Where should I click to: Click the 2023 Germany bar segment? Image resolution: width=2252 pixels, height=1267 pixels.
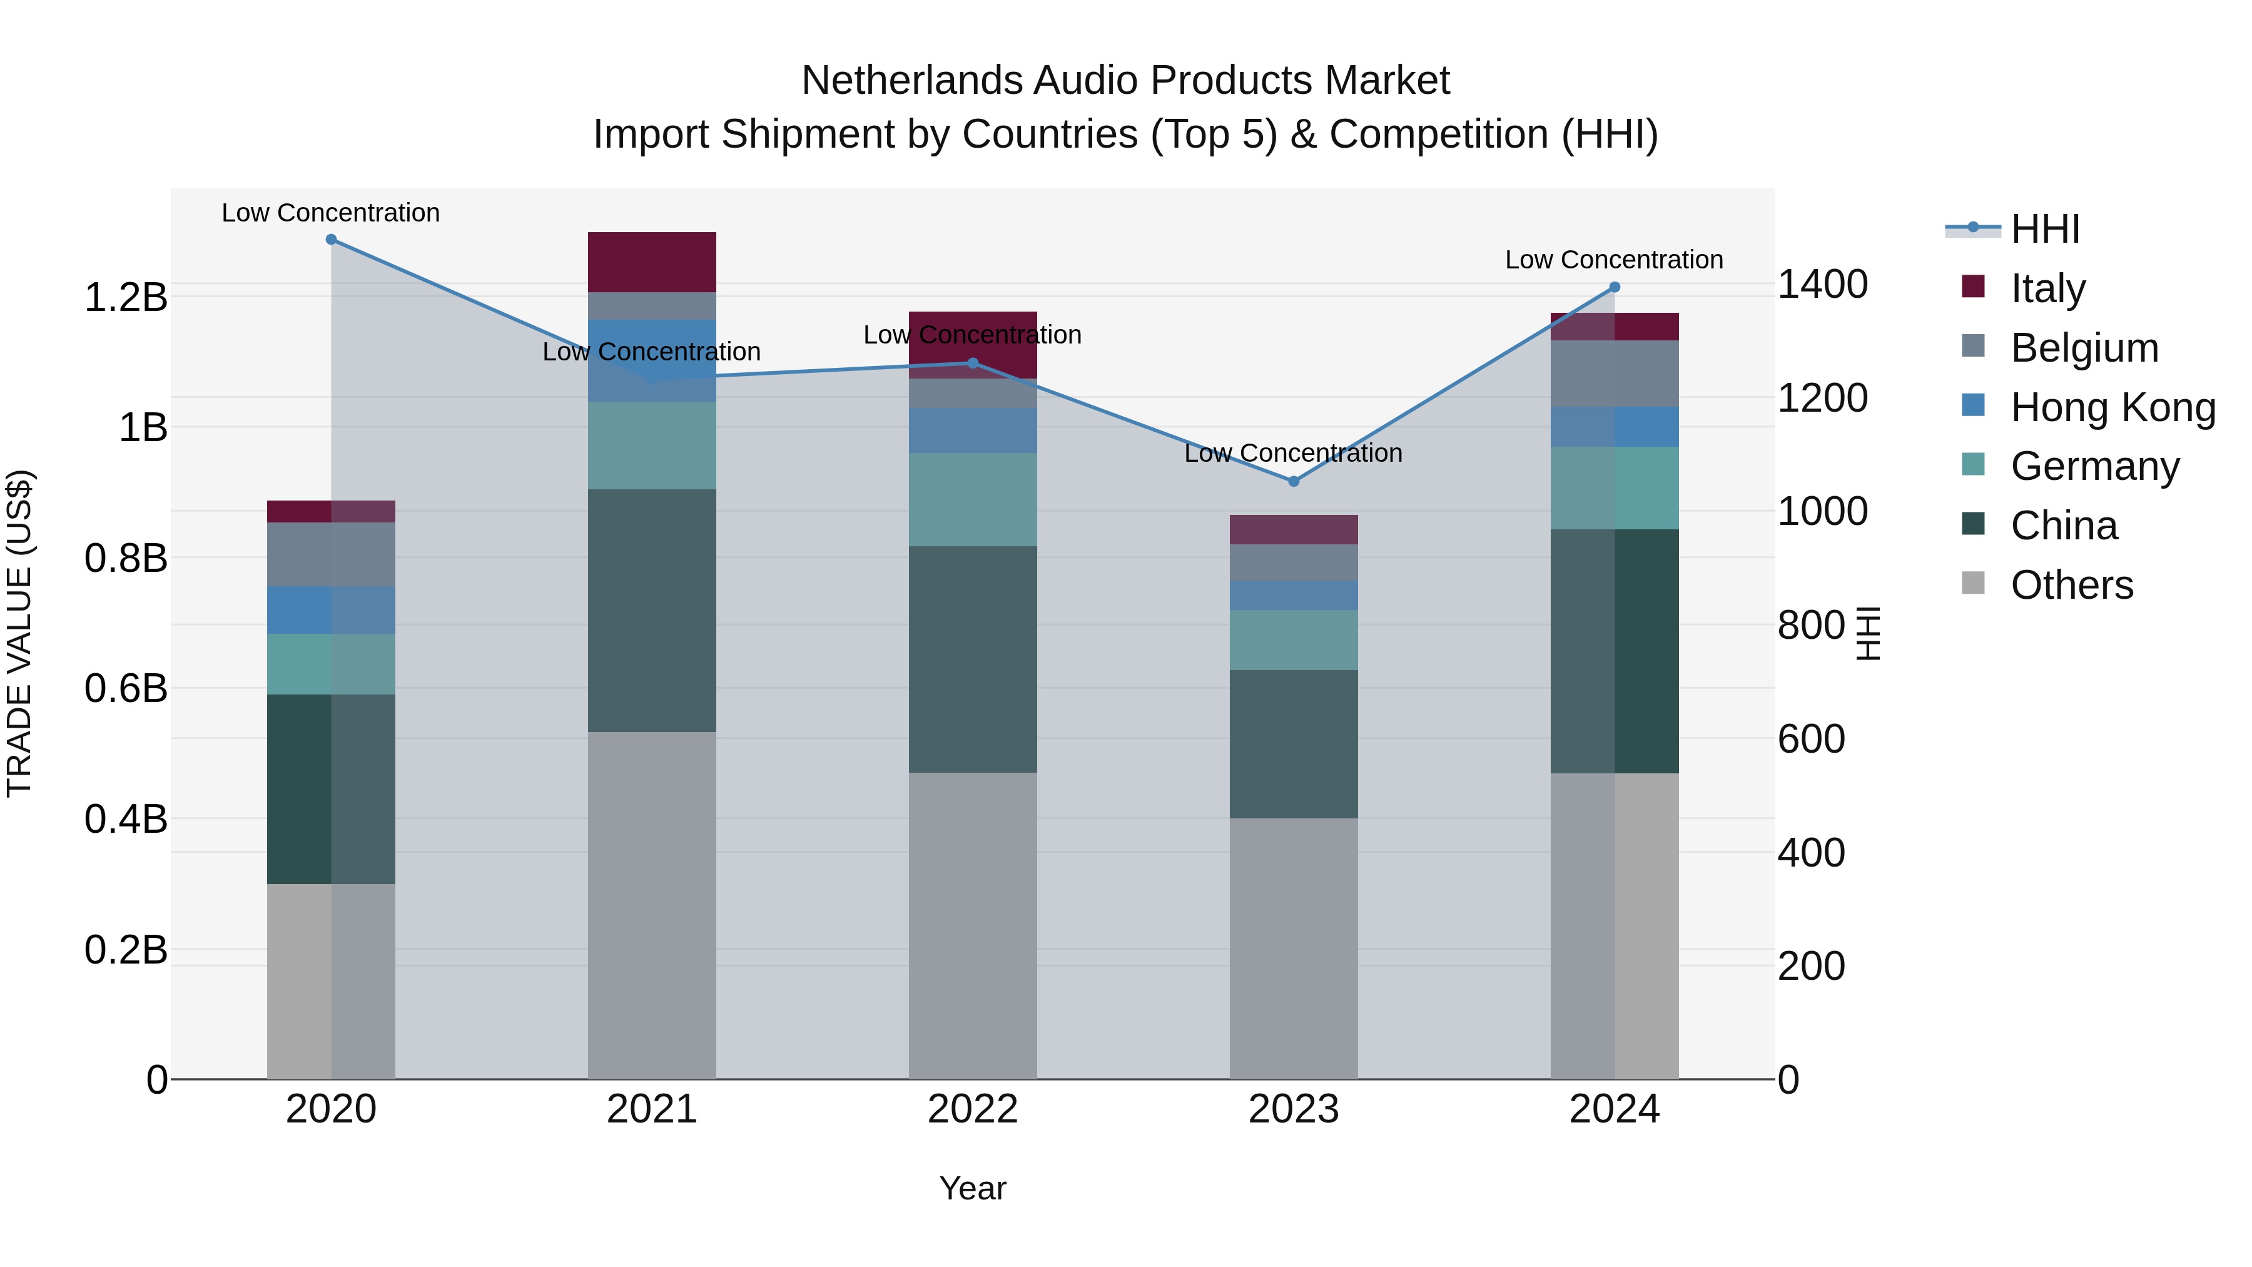[x=1294, y=640]
